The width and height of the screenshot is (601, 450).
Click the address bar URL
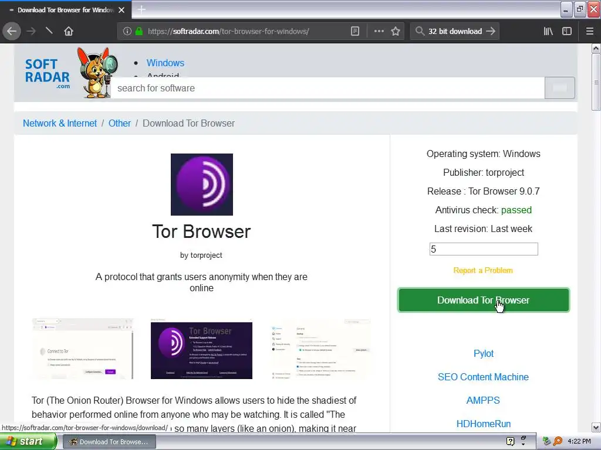tap(228, 32)
